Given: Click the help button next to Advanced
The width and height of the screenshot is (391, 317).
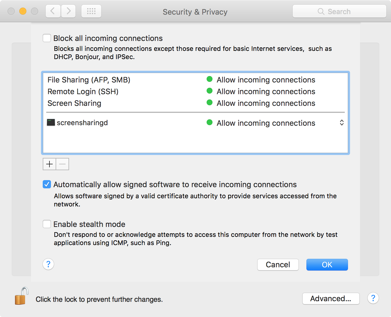Looking at the screenshot, I should pos(373,298).
